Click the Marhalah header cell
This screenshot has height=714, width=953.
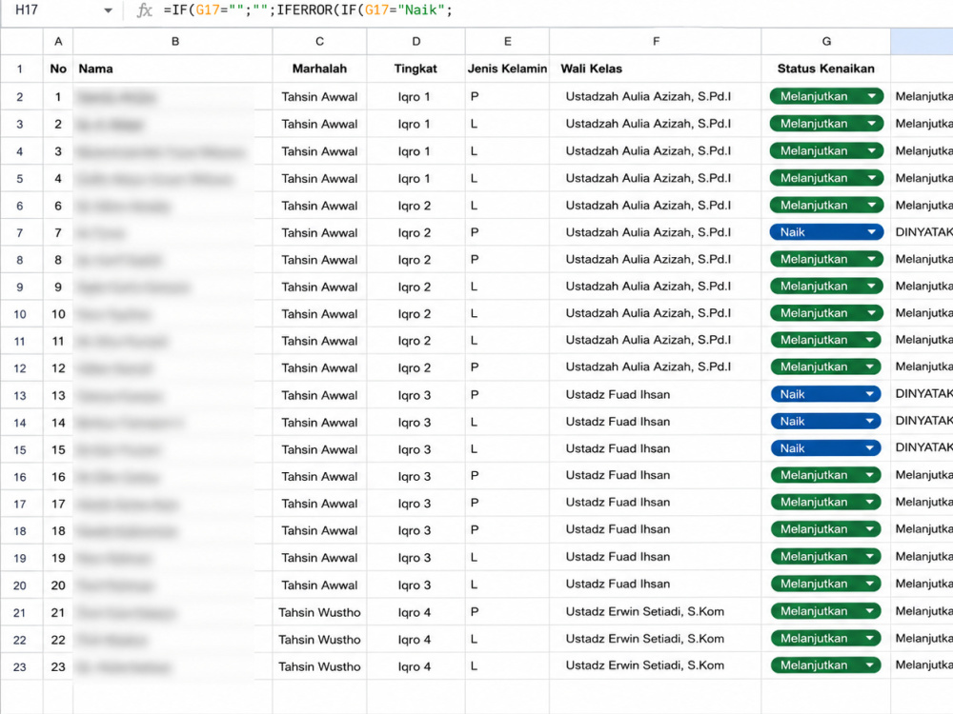[319, 69]
